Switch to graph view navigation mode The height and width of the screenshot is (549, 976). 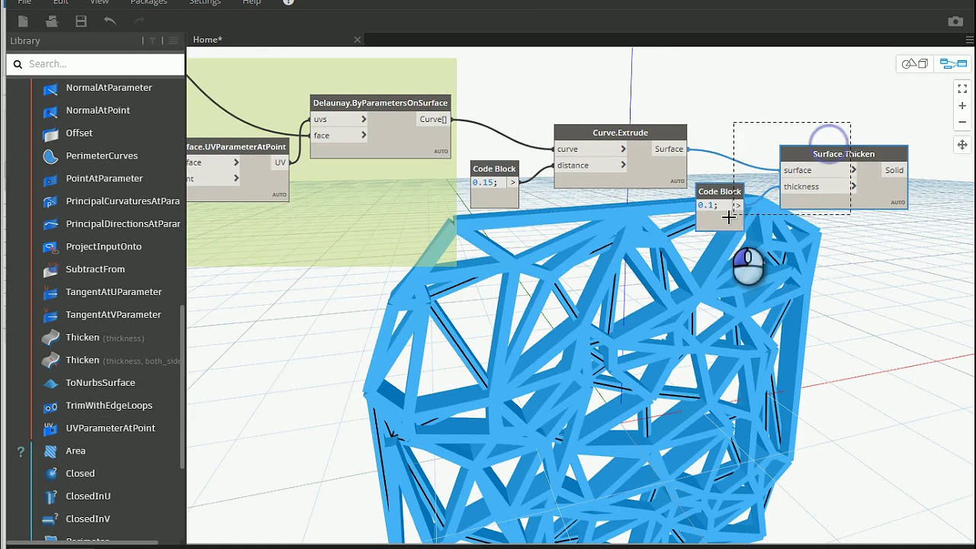953,64
